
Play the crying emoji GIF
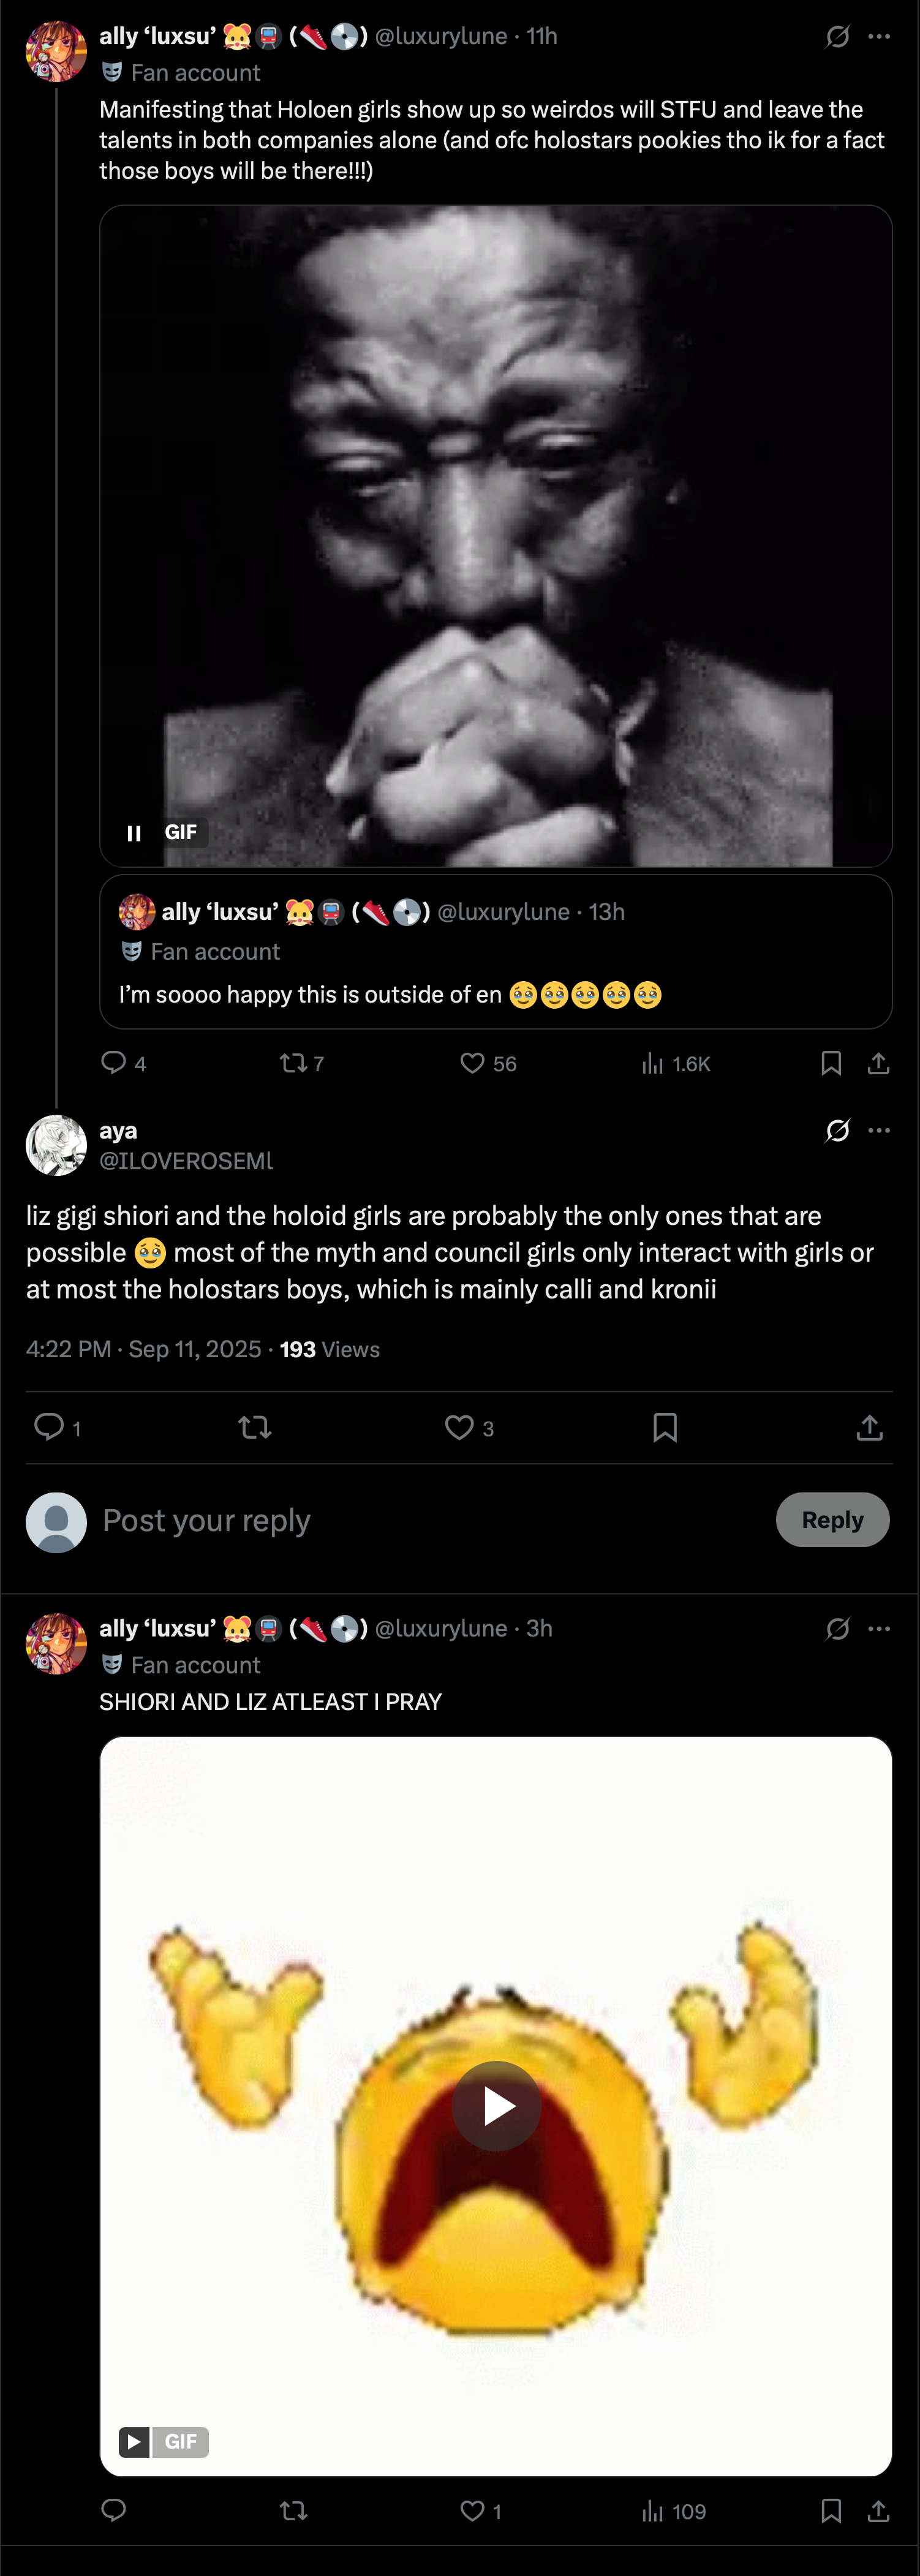(x=496, y=2105)
